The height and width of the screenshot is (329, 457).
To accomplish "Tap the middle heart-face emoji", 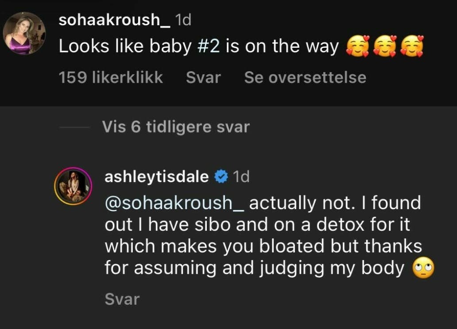I will pos(384,47).
